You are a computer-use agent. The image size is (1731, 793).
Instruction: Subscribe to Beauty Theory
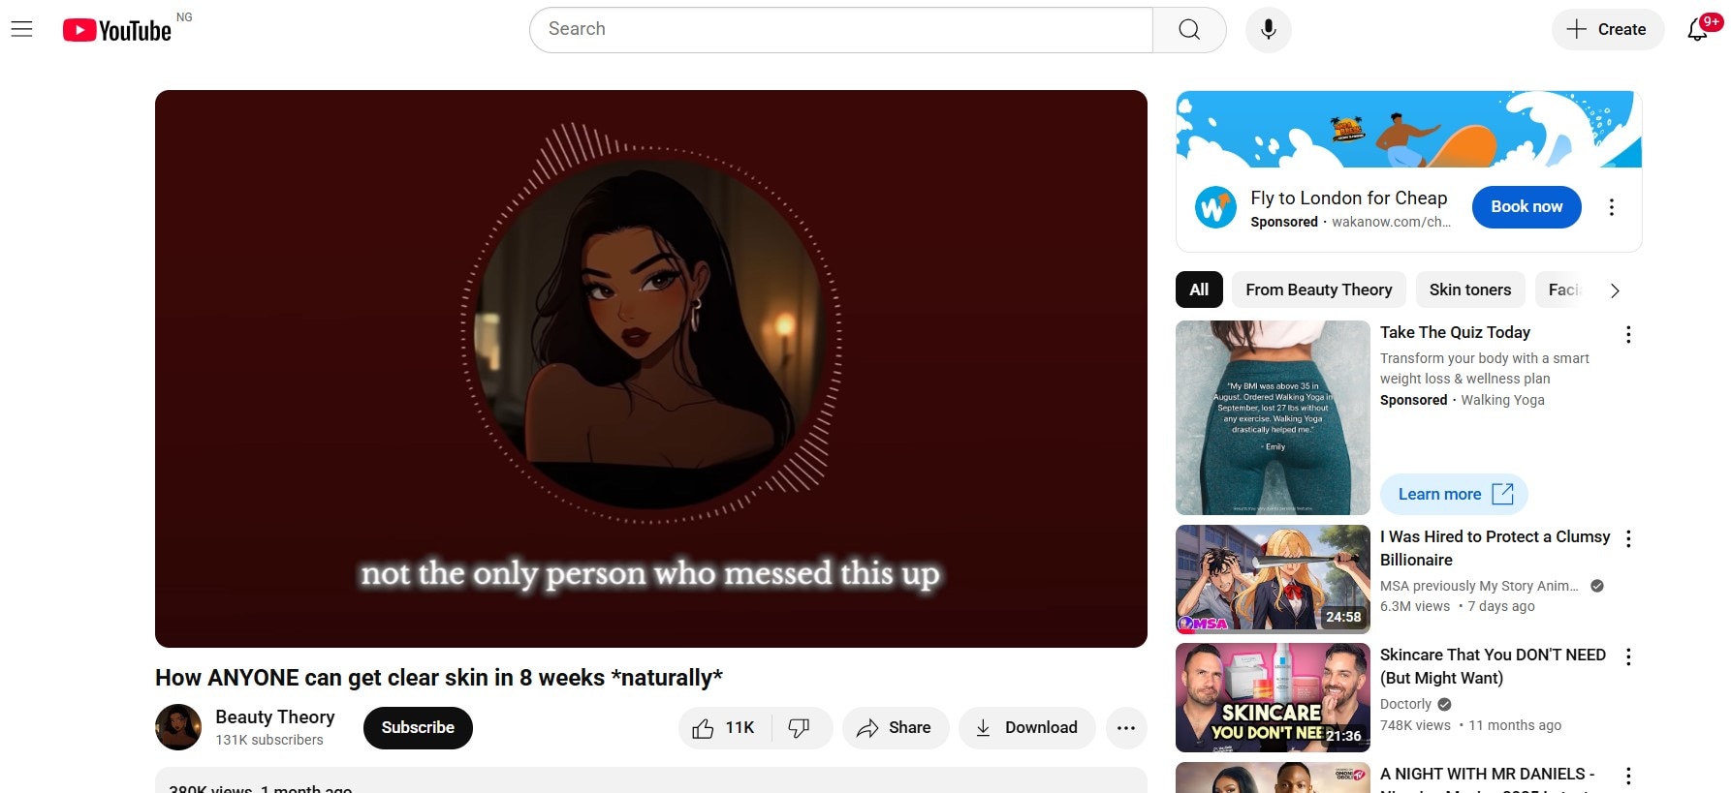point(418,728)
